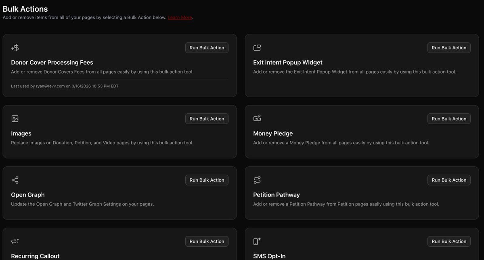Screen dimensions: 484x260
Task: Click the Open Graph share icon
Action: [x=15, y=180]
